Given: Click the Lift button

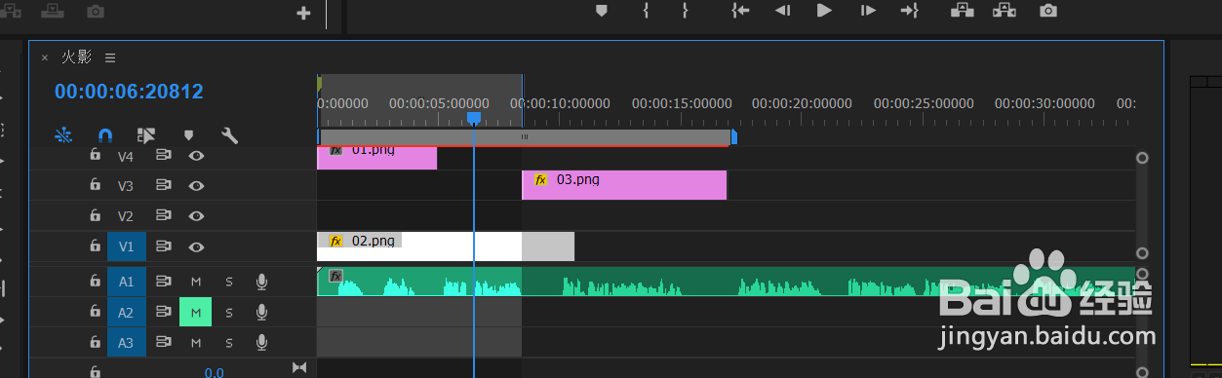Looking at the screenshot, I should 963,11.
